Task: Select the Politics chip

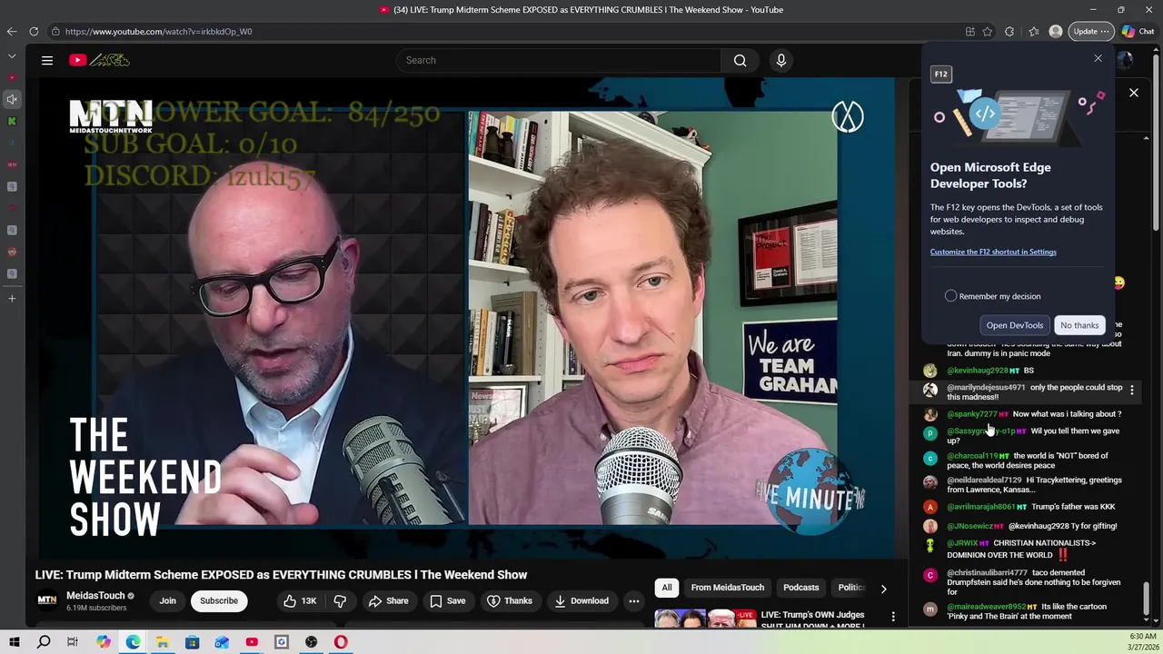Action: click(x=850, y=588)
